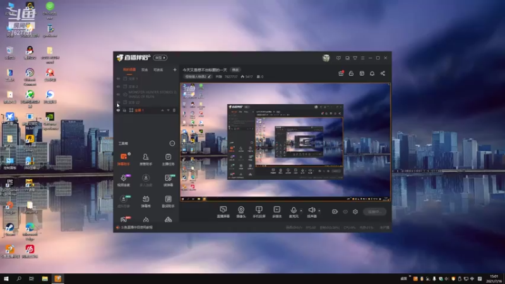
Task: Open the Steam desktop shortcut
Action: coord(9,229)
